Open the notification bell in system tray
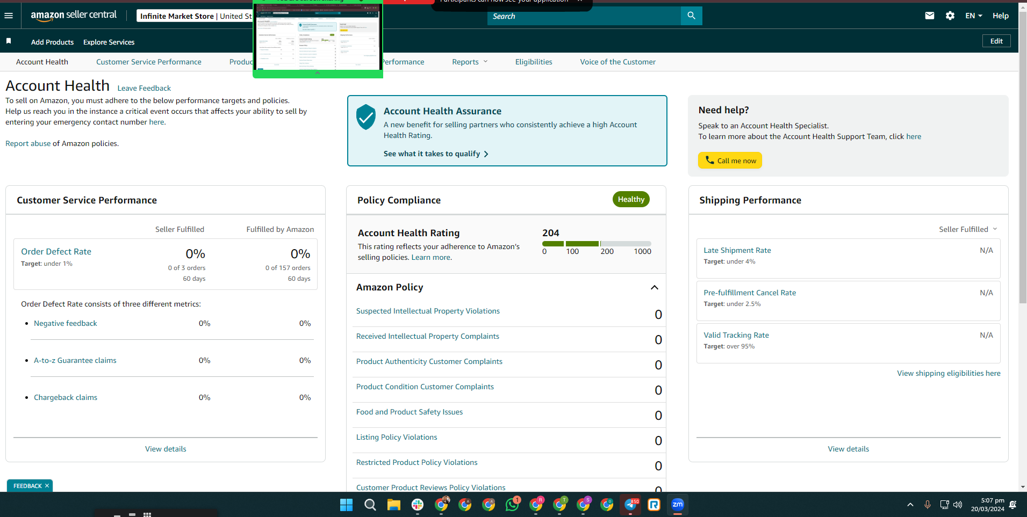The width and height of the screenshot is (1027, 517). [x=1012, y=505]
